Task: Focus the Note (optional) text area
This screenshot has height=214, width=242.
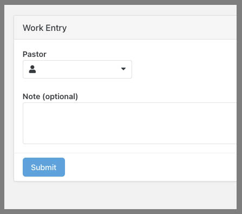Action: [129, 123]
